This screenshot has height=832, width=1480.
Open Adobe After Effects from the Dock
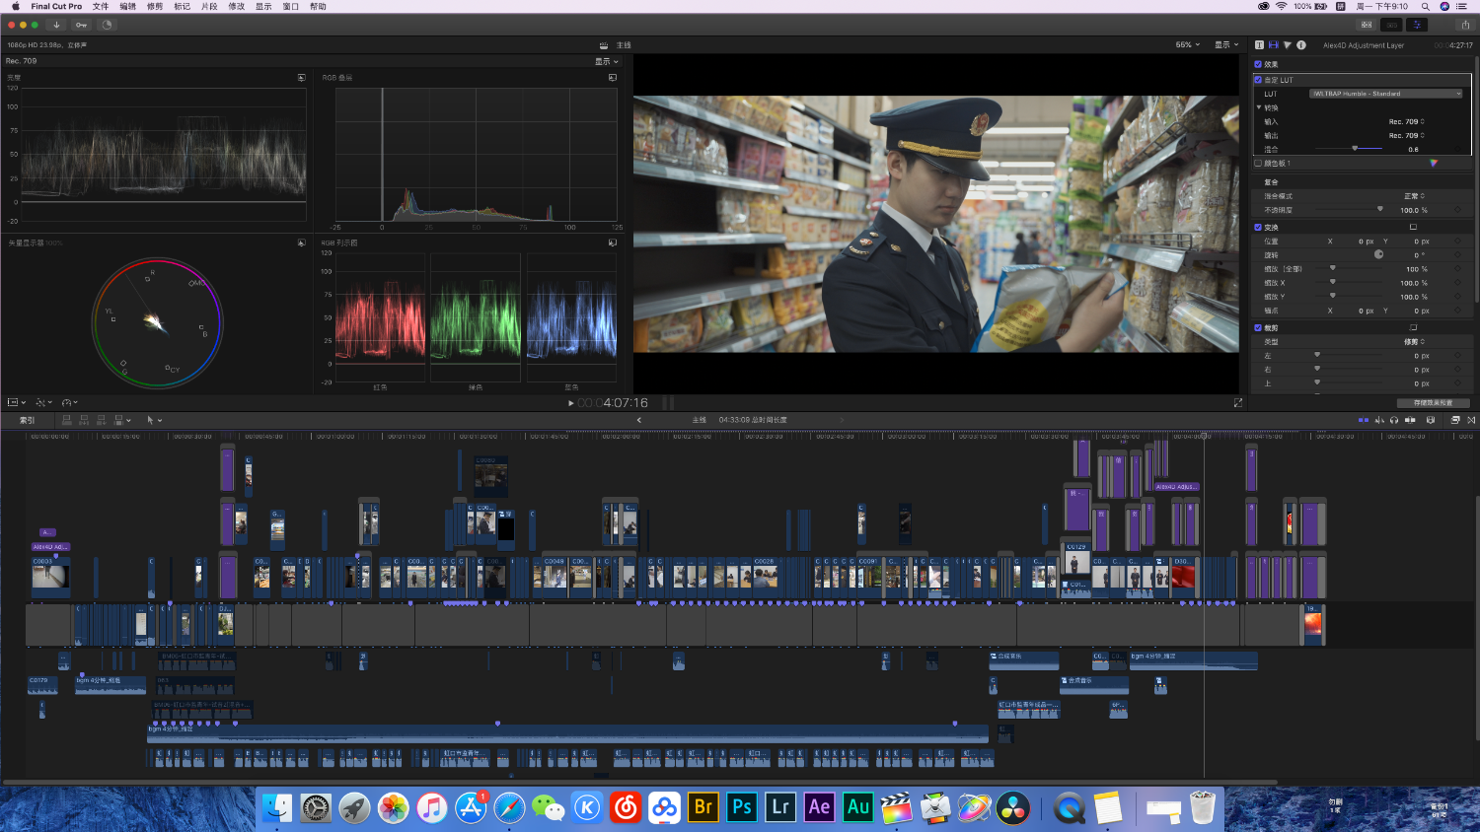tap(819, 808)
